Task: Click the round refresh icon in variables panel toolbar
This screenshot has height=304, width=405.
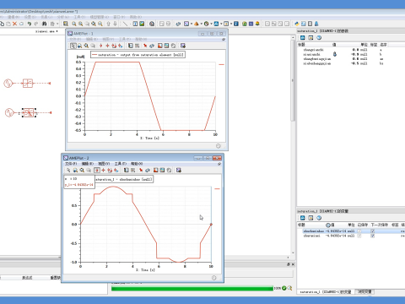Action: [x=319, y=218]
